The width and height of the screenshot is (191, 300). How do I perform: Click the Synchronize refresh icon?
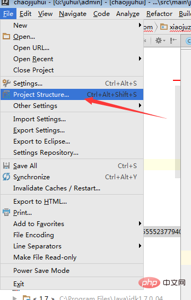point(6,177)
